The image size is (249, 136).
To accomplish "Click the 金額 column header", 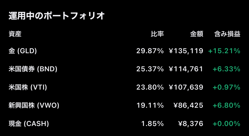I will (x=196, y=34).
